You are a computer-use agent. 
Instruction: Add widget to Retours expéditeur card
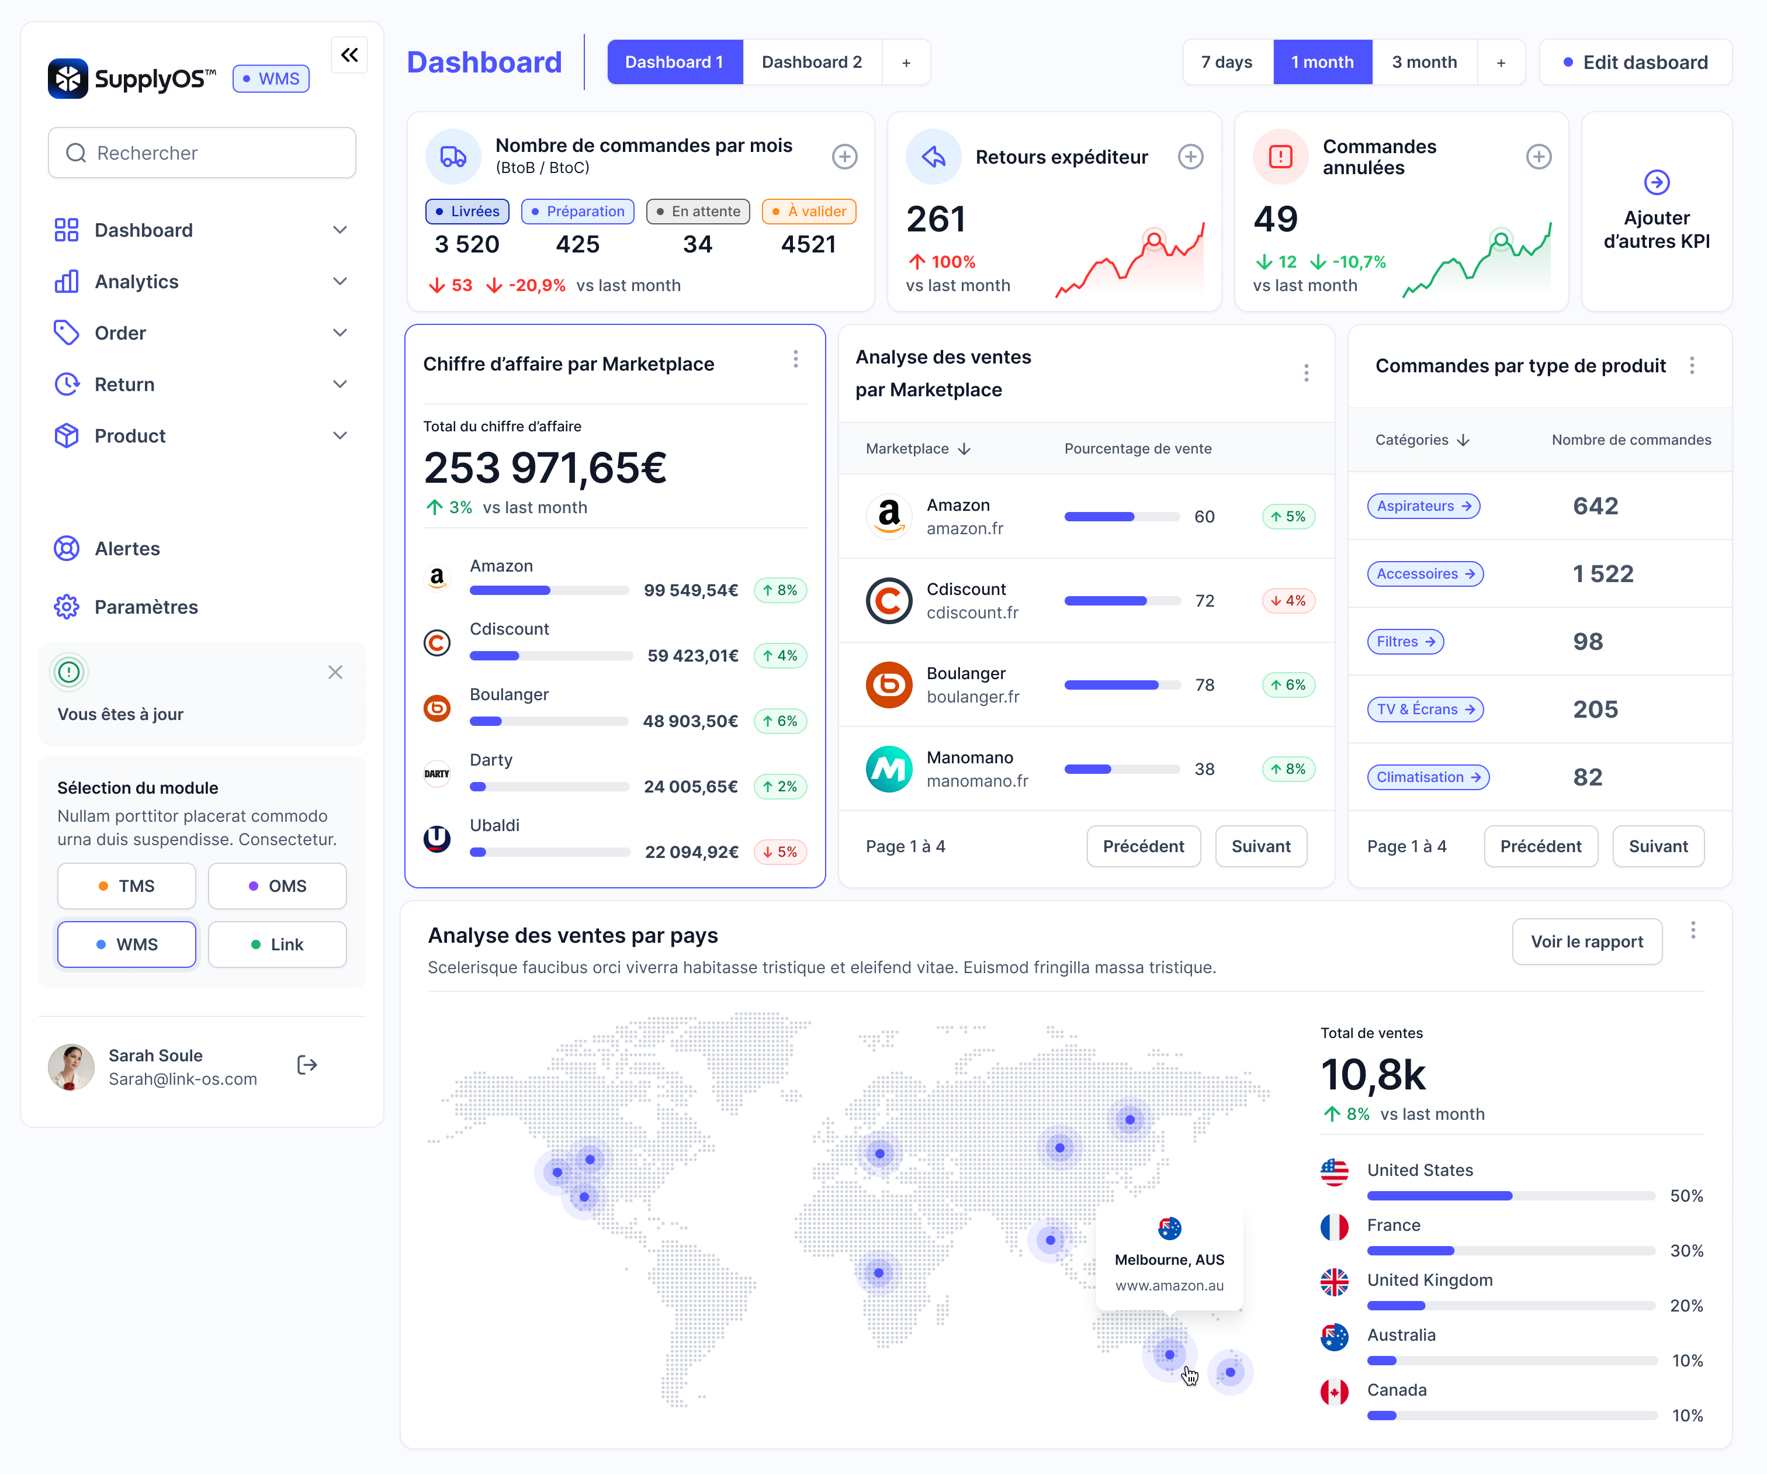(1190, 157)
